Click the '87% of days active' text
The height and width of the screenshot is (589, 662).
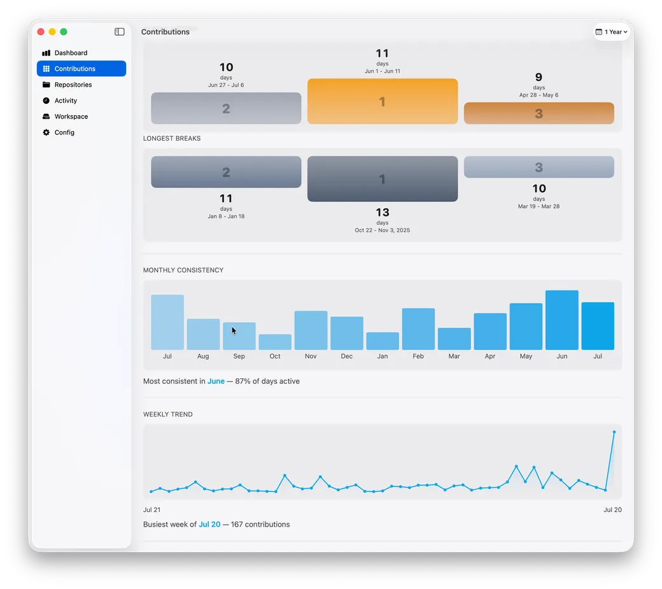pos(267,381)
